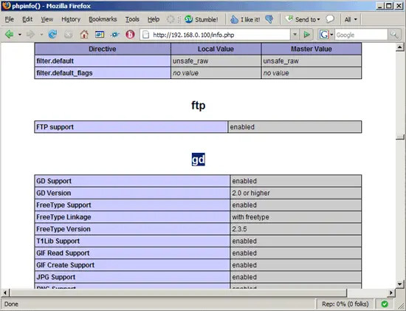The width and height of the screenshot is (406, 311).
Task: Click the magnifier search button
Action: point(394,35)
